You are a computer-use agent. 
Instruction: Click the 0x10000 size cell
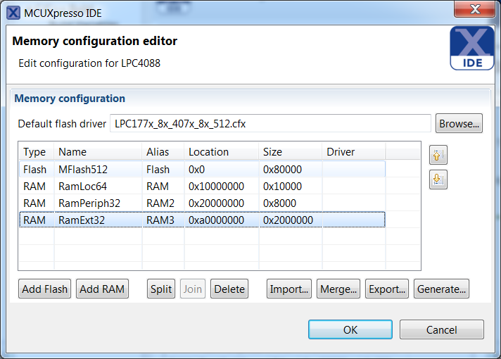291,186
